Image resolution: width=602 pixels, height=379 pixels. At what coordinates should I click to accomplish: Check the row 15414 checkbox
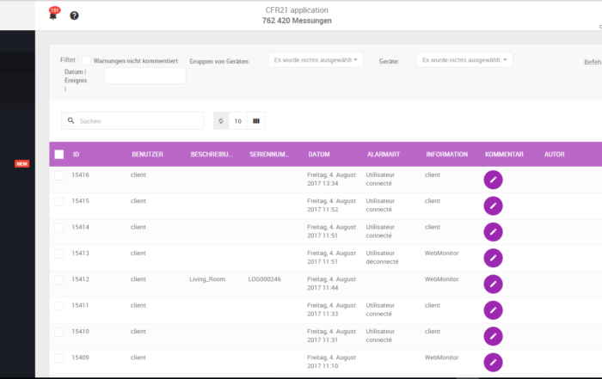[58, 228]
